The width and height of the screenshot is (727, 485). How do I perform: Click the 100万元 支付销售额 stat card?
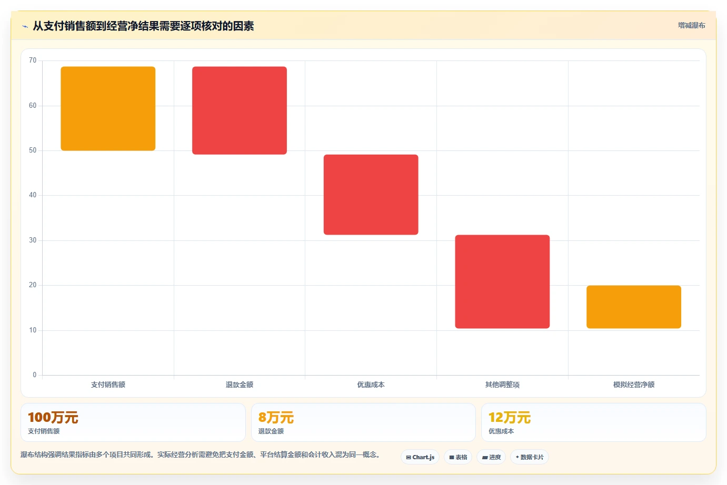(133, 422)
